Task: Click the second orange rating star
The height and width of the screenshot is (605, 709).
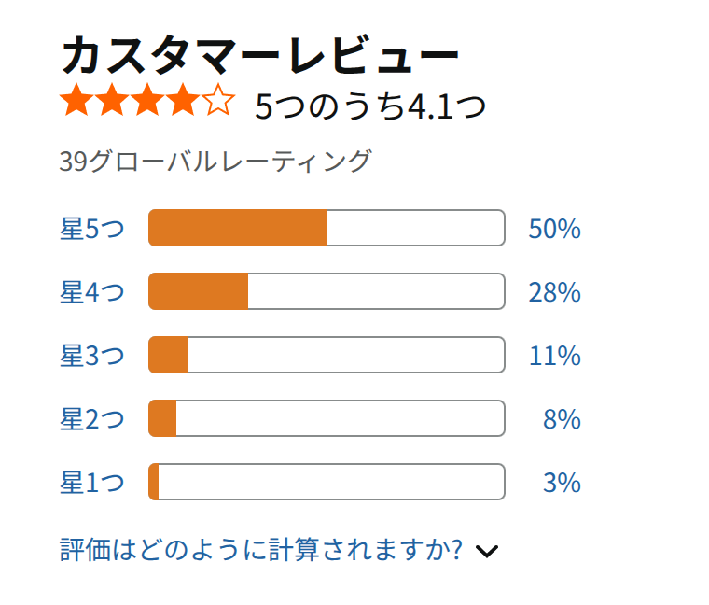Action: click(112, 100)
